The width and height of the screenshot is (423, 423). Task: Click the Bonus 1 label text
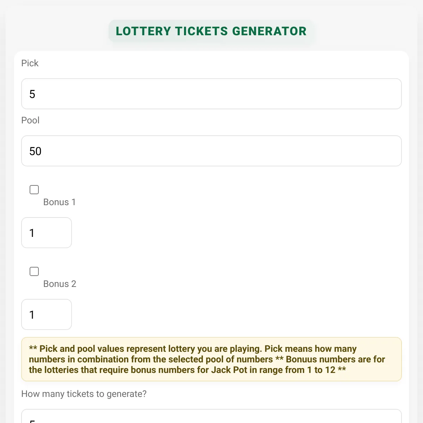click(60, 202)
